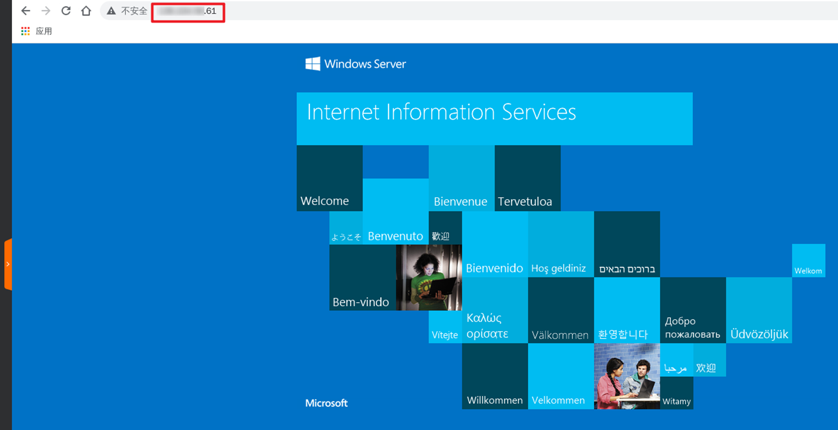Click the Windows Server logo
Screen dimensions: 838x430
(356, 64)
